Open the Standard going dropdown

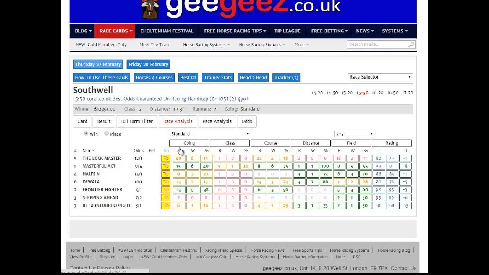(x=210, y=134)
